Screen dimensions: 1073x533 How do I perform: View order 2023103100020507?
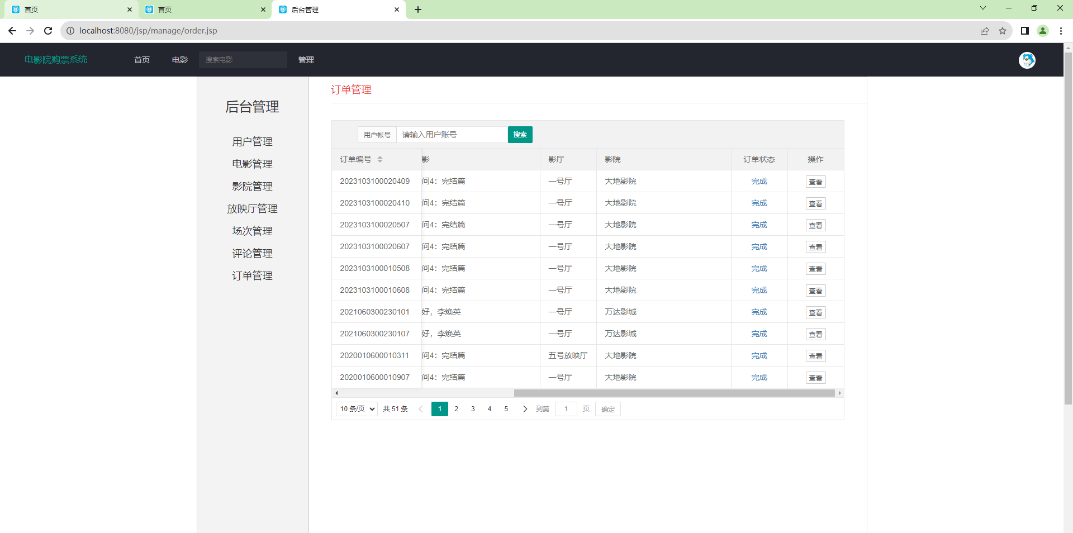pyautogui.click(x=816, y=225)
